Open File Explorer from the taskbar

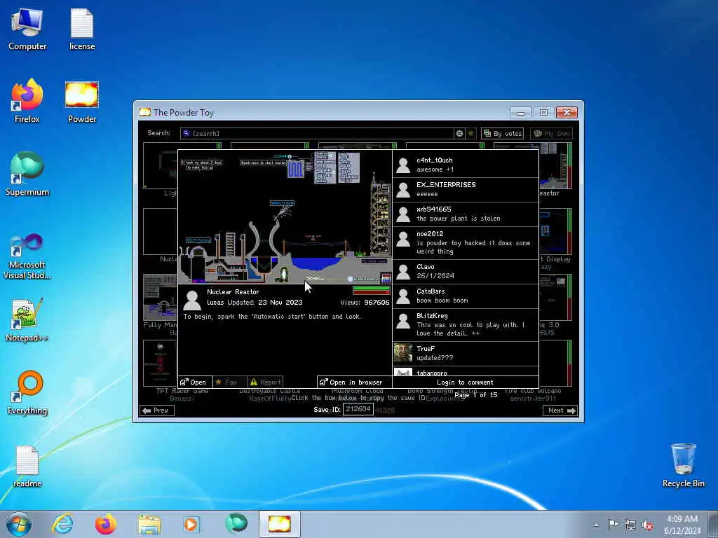(149, 524)
